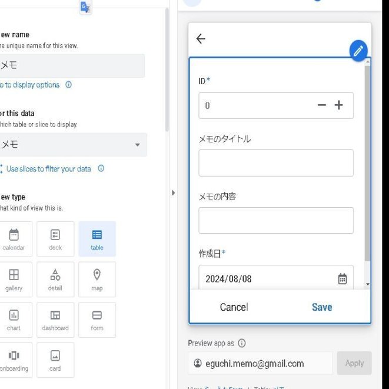
Task: Click the back arrow in app preview
Action: (201, 39)
